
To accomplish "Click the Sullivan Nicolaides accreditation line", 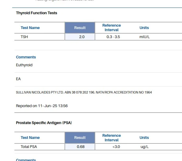I will (84, 92).
